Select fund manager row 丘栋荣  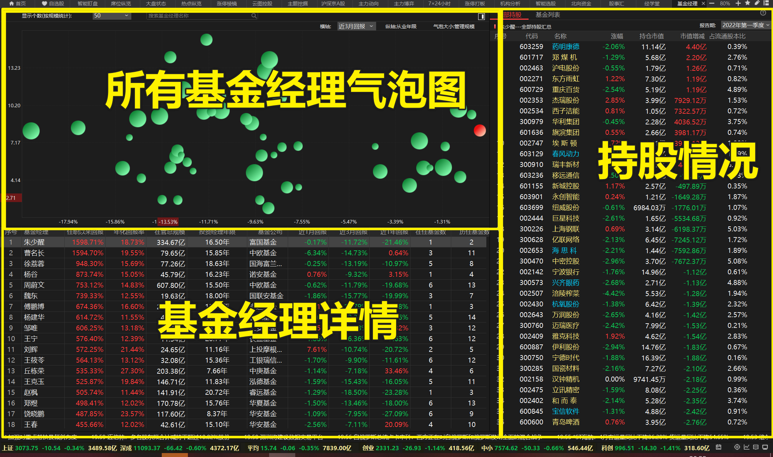click(245, 371)
